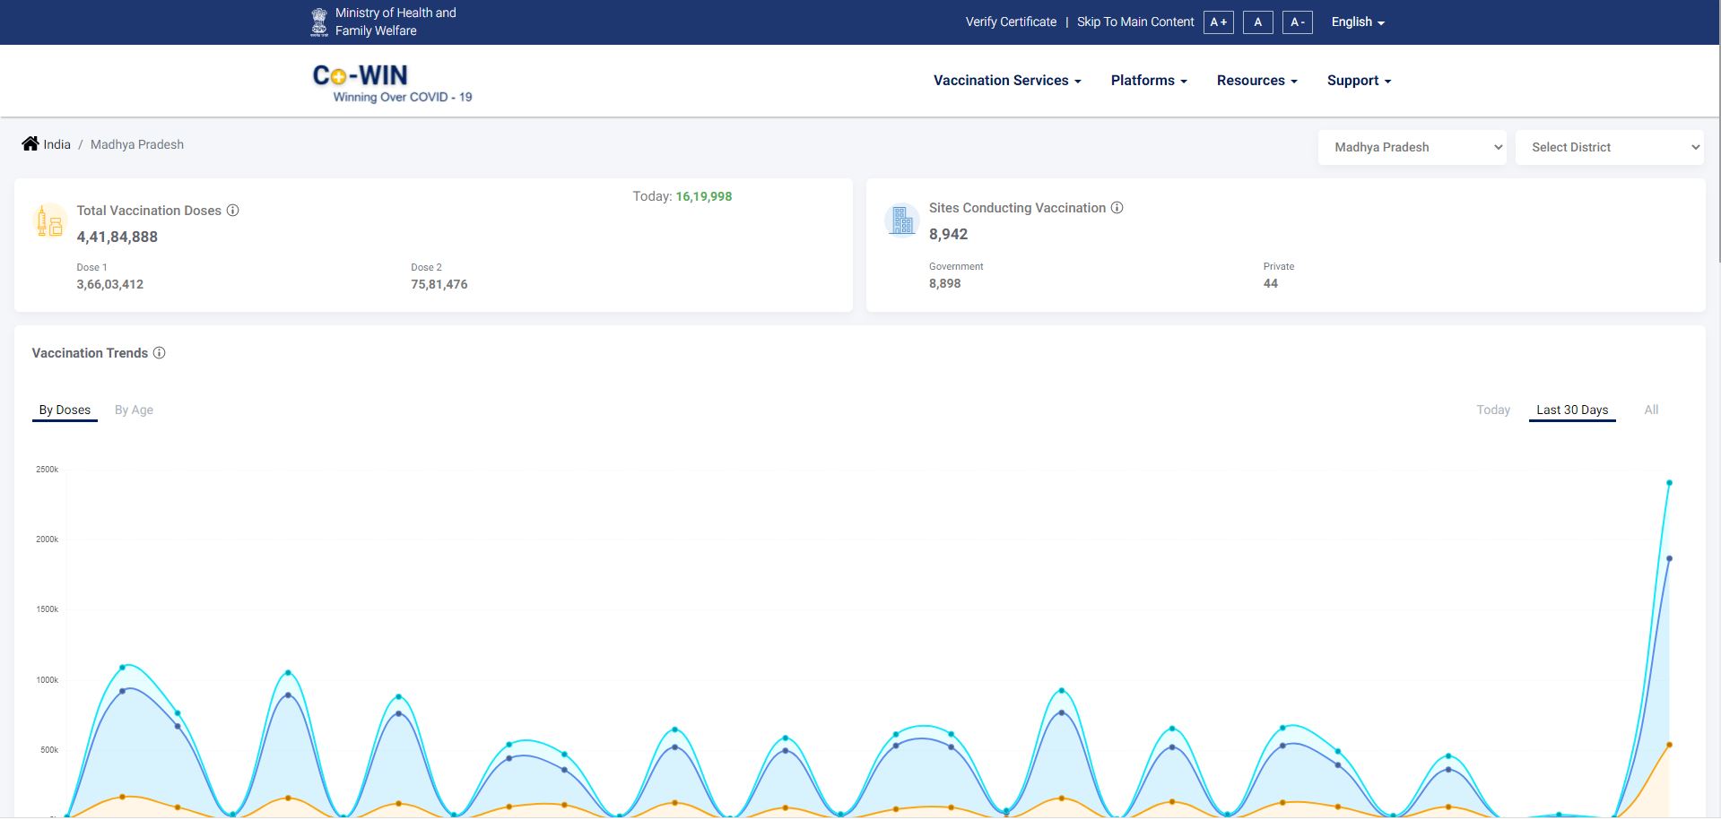Viewport: 1721px width, 820px height.
Task: Click Government sites value 8,898
Action: (944, 283)
